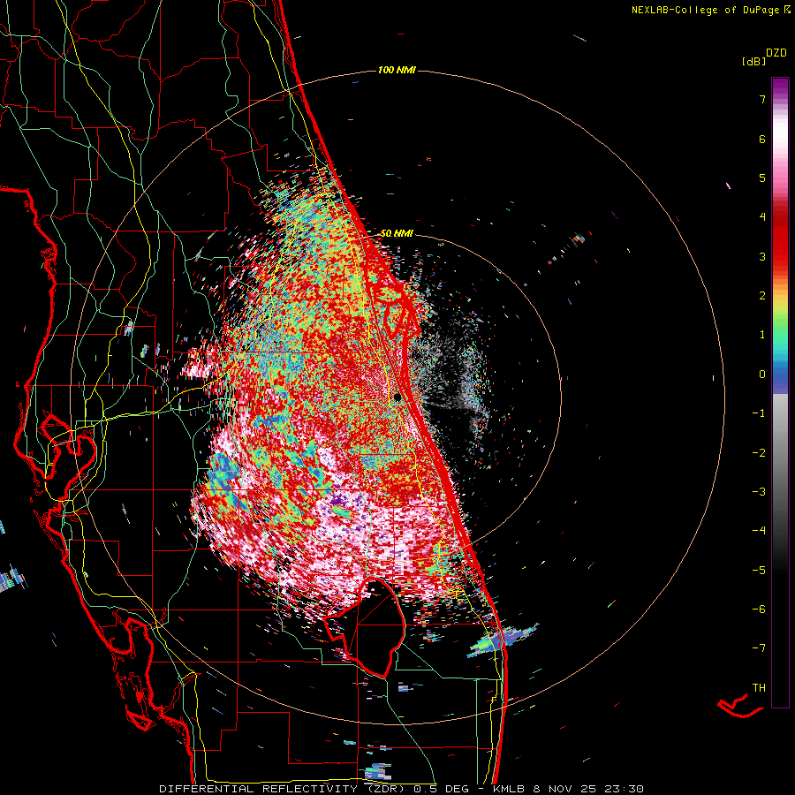795x795 pixels.
Task: Click the 1 value on the color scale
Action: tap(762, 334)
